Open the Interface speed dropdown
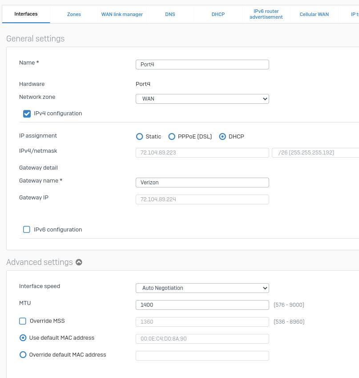Image resolution: width=359 pixels, height=378 pixels. 202,288
